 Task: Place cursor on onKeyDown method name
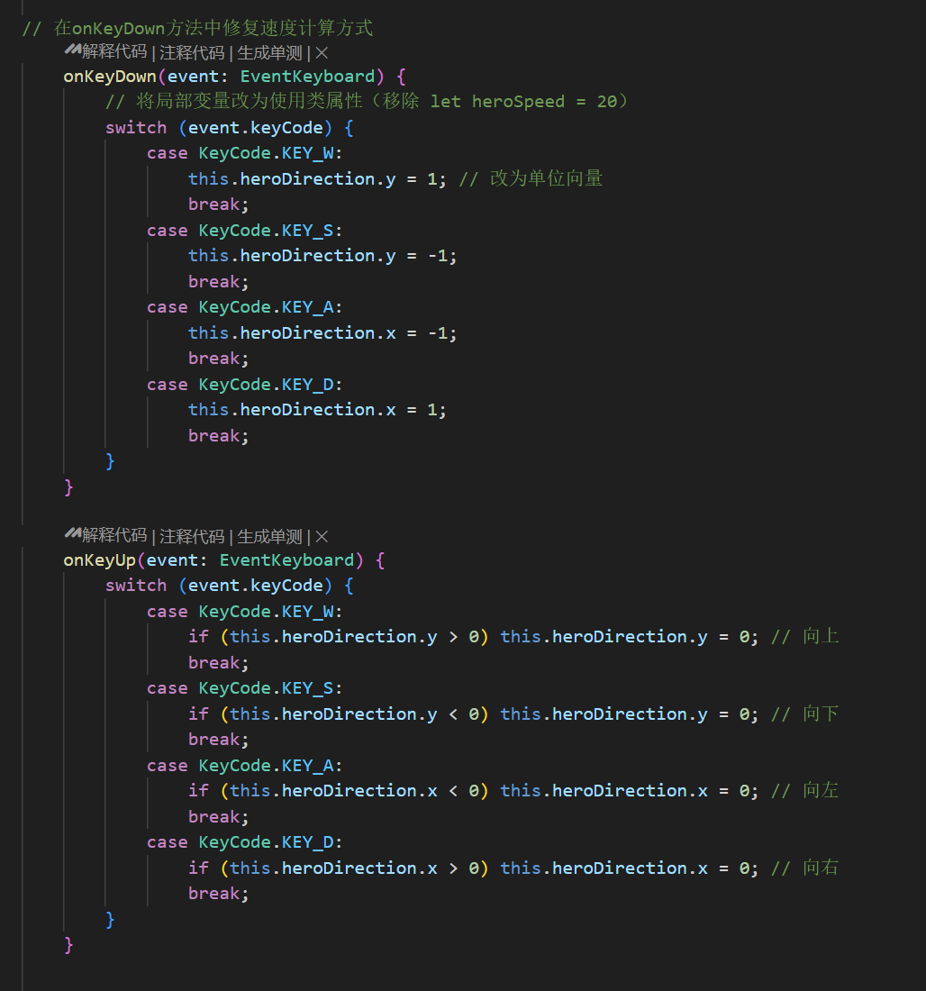pyautogui.click(x=110, y=77)
